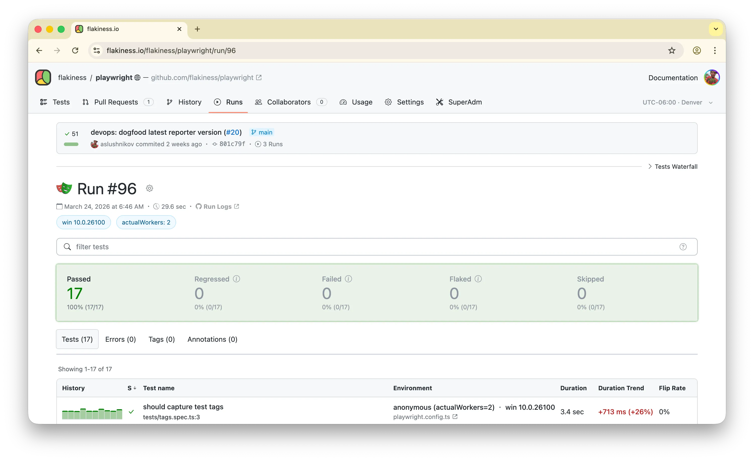Viewport: 754px width, 461px height.
Task: Click the site information icon in address bar
Action: click(97, 50)
